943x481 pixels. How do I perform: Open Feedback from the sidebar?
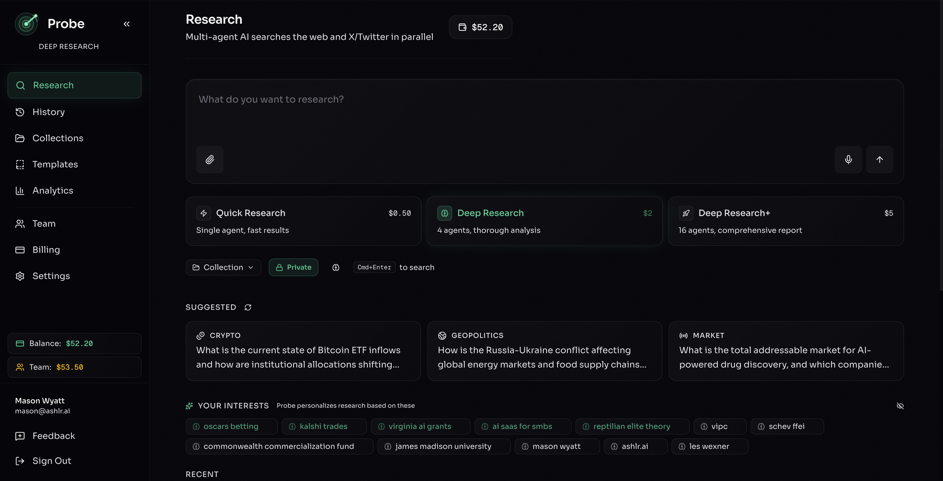[53, 436]
